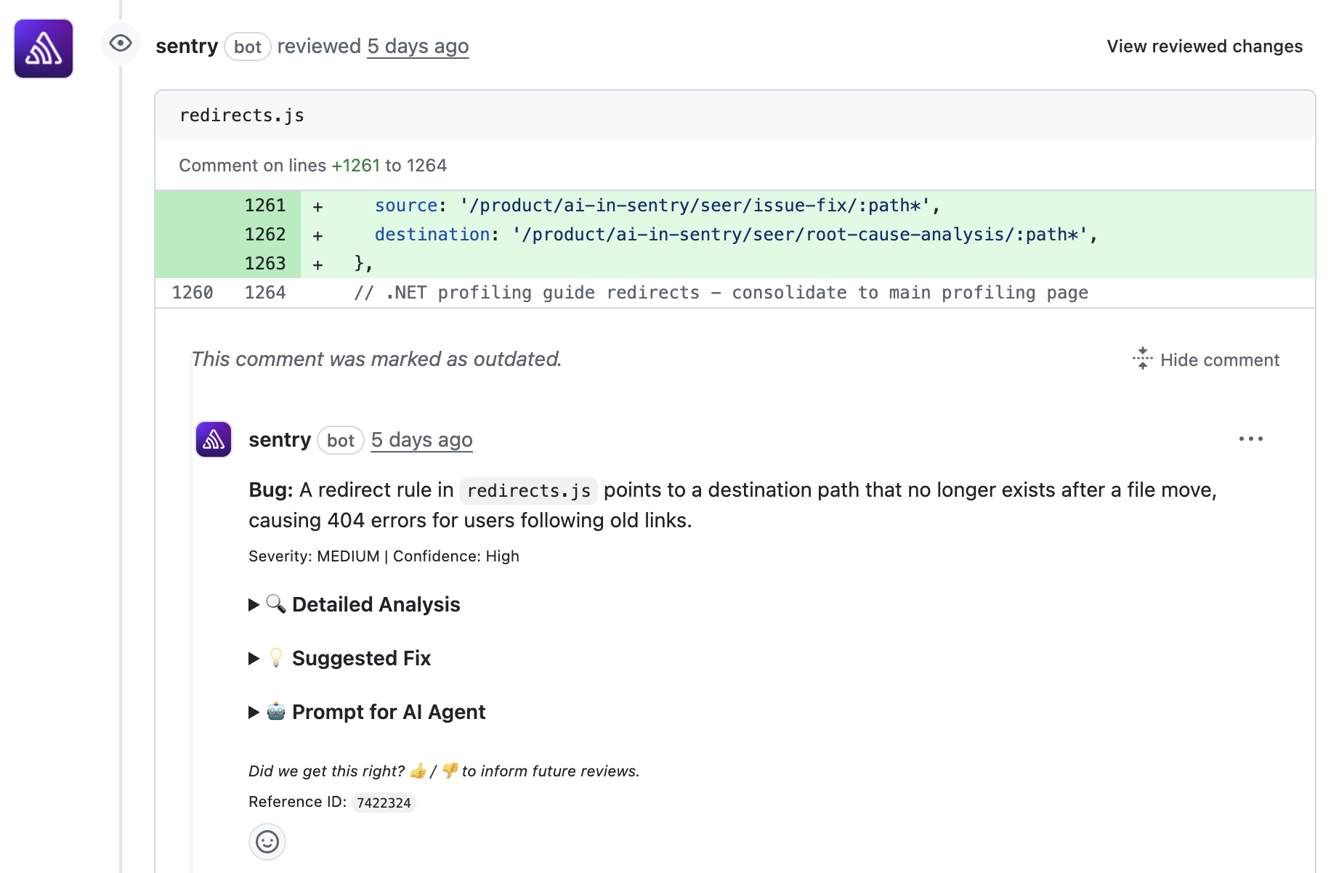
Task: Click the robot icon beside Prompt for AI Agent
Action: (x=275, y=711)
